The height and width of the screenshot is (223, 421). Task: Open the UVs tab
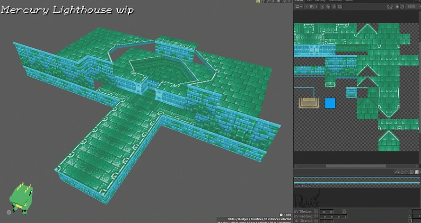click(x=309, y=1)
